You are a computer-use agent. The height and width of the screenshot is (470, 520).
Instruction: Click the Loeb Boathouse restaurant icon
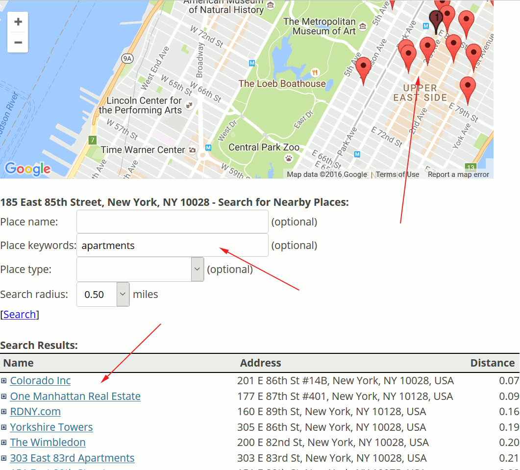pyautogui.click(x=315, y=72)
